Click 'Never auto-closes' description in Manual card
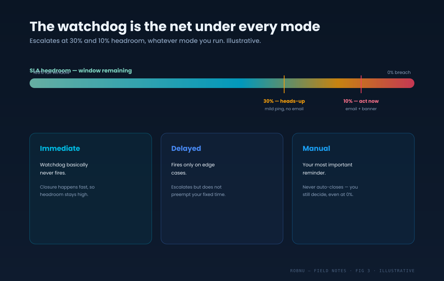444x281 pixels. [x=330, y=191]
